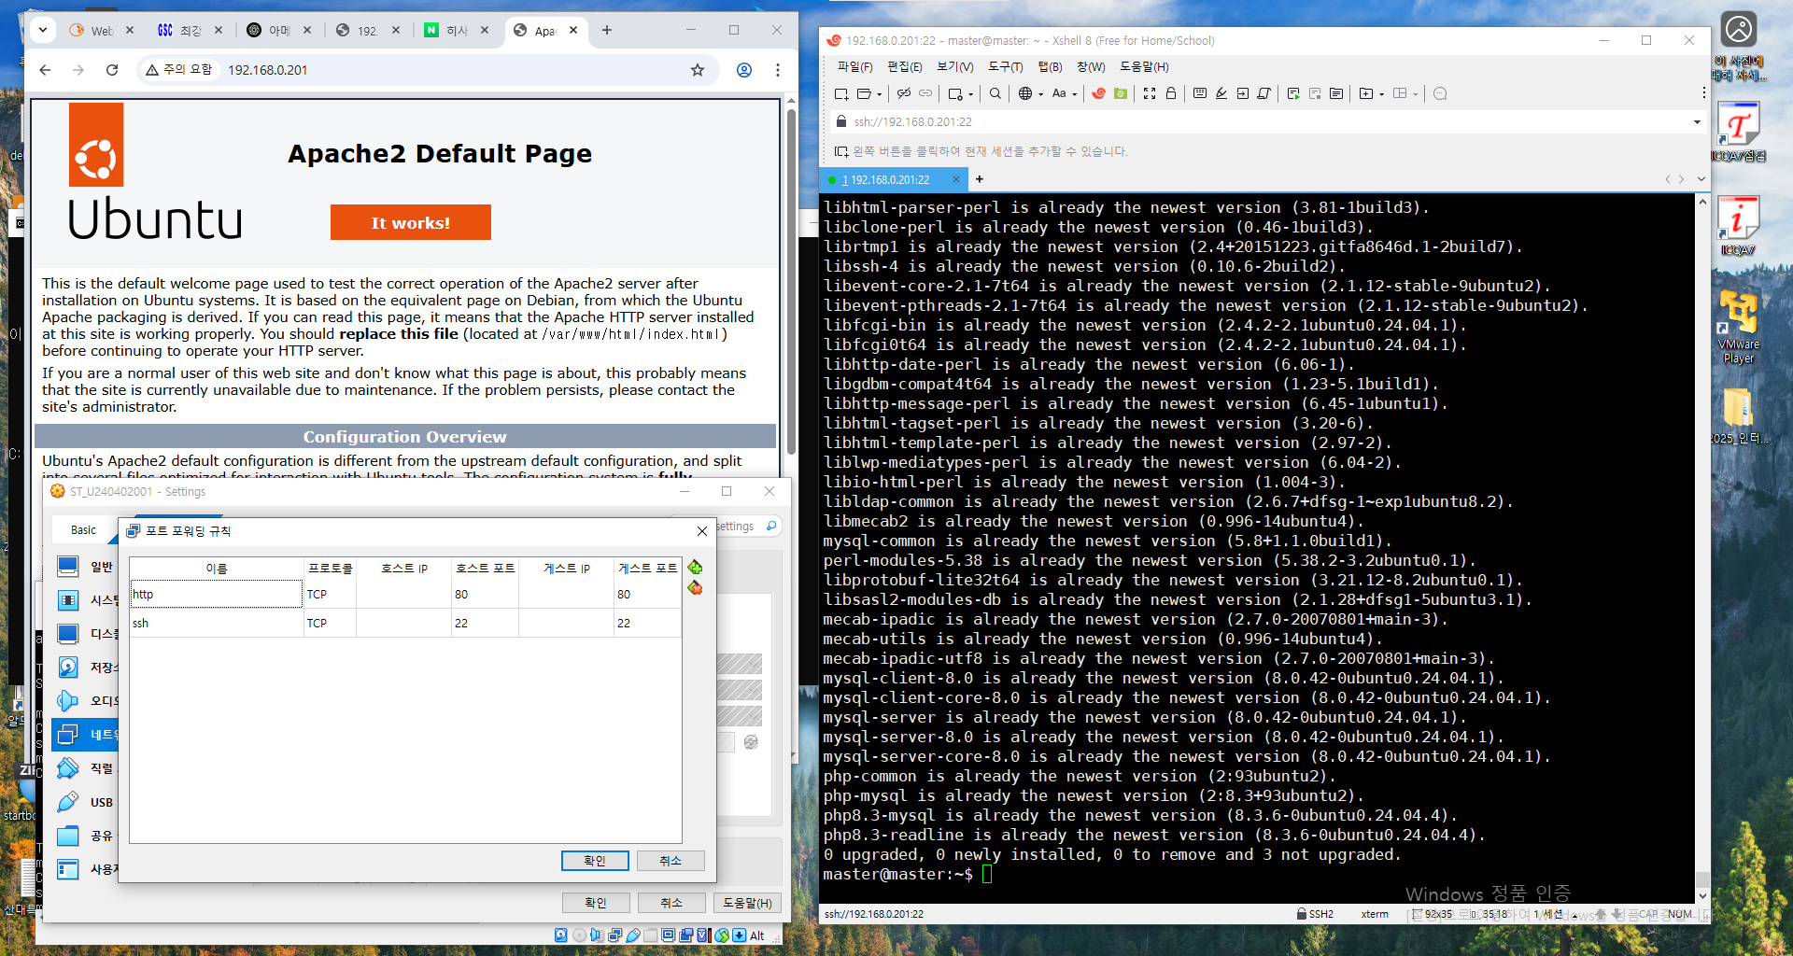Viewport: 1793px width, 956px height.
Task: Click 도움말(H) button in Settings window
Action: [747, 903]
